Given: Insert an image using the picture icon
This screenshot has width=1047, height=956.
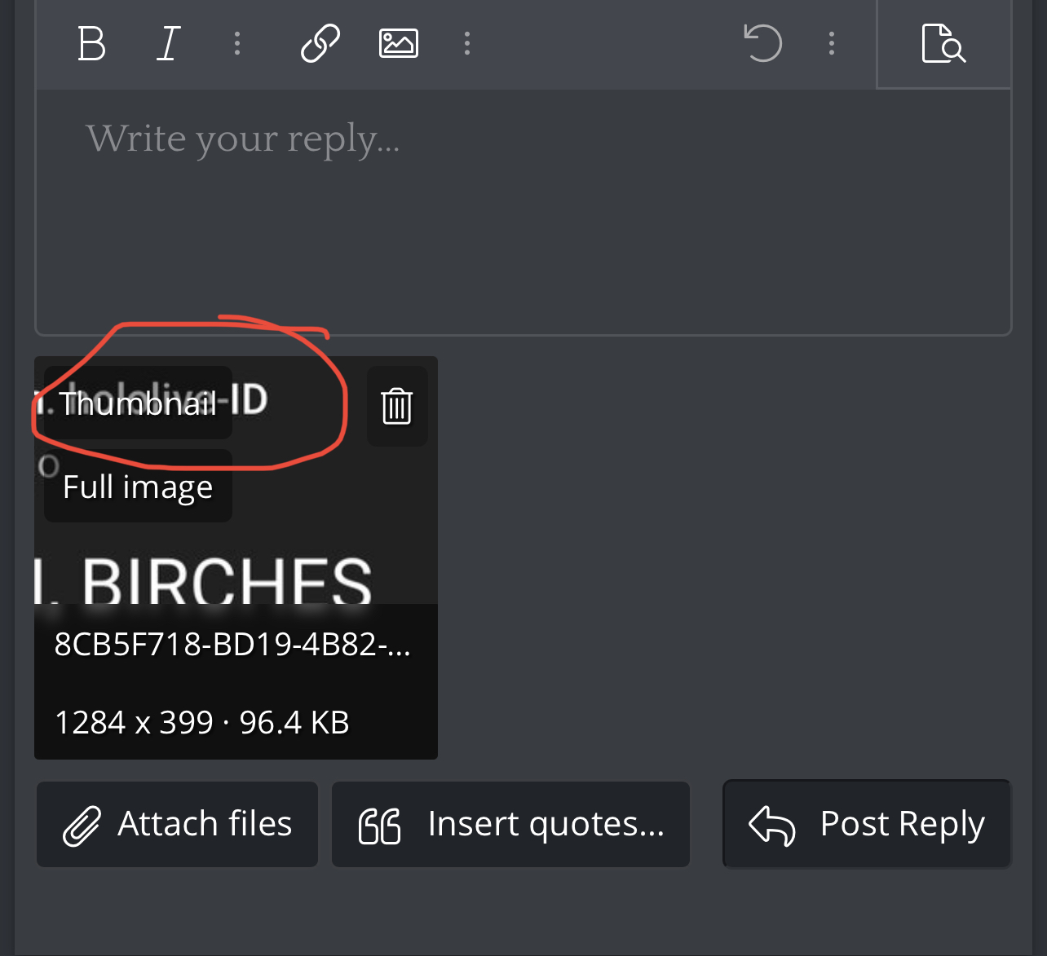Looking at the screenshot, I should (x=399, y=43).
